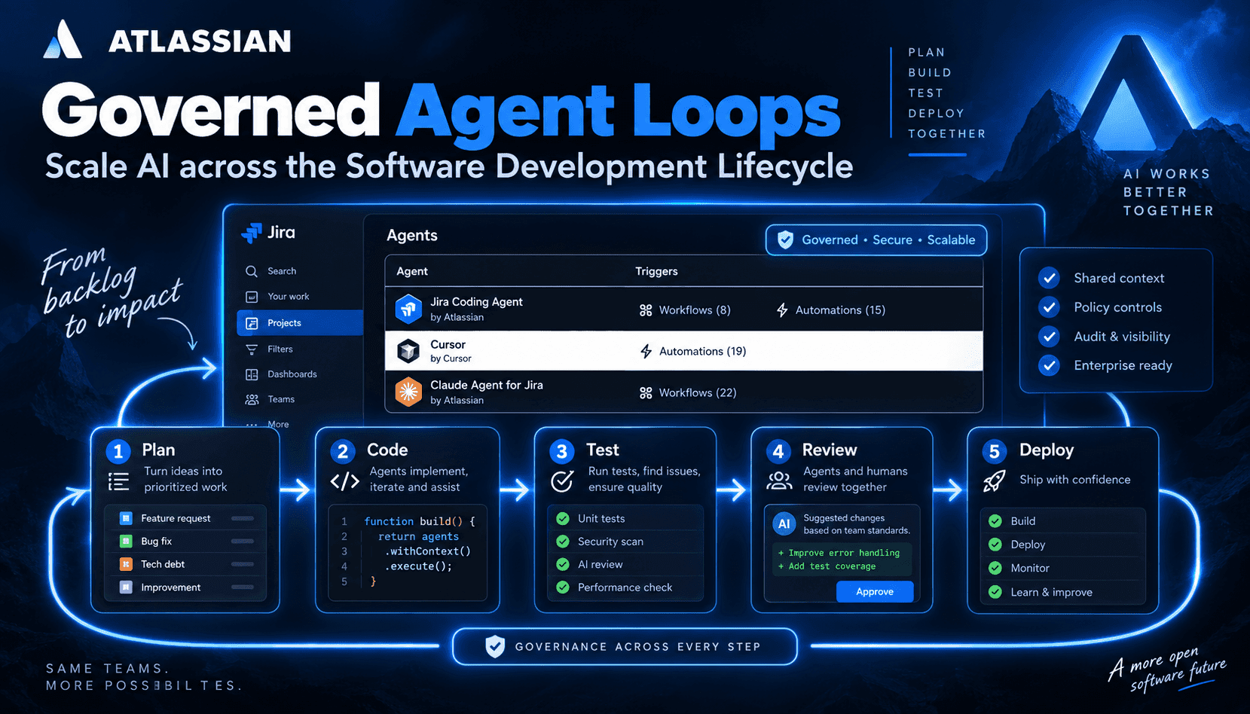Select the Improvement item
1250x714 pixels.
click(185, 587)
